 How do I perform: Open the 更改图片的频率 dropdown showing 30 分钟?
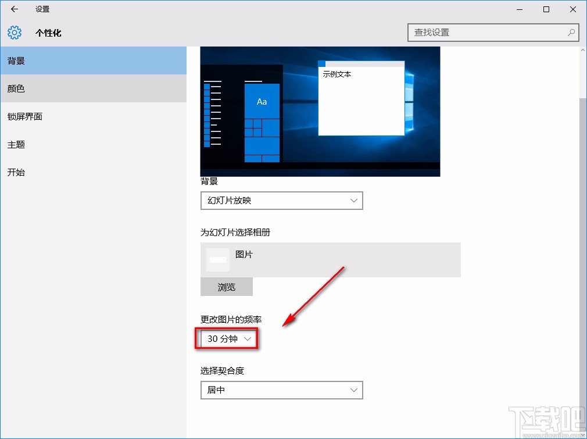pos(227,338)
